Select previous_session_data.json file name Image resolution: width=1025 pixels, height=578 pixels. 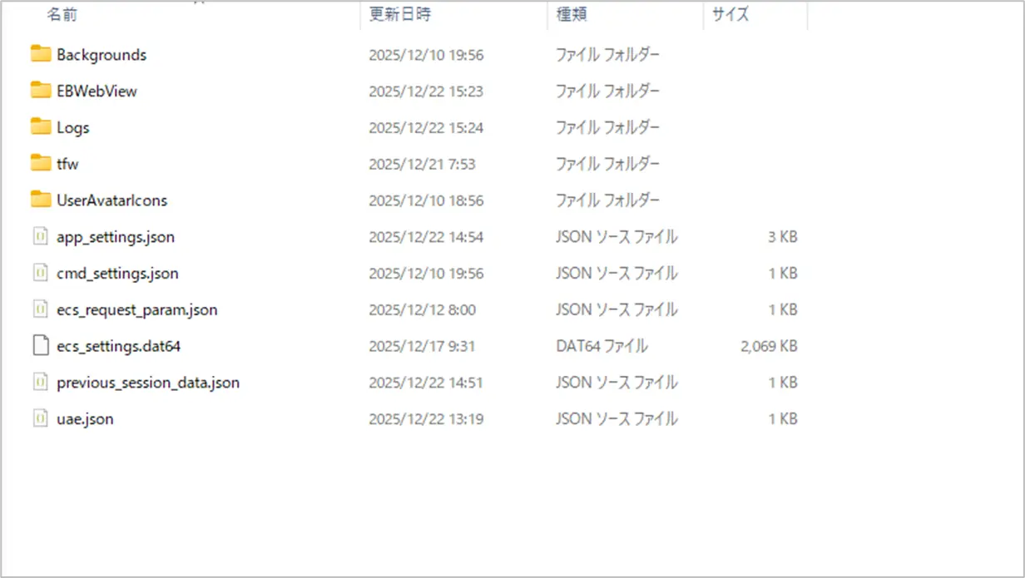click(148, 383)
